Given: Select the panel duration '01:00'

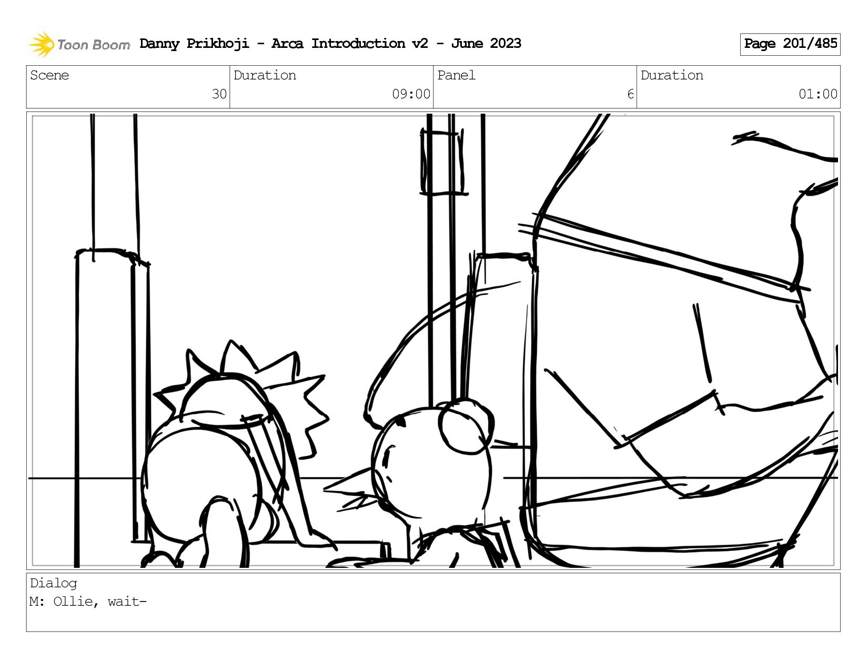Looking at the screenshot, I should click(x=817, y=94).
